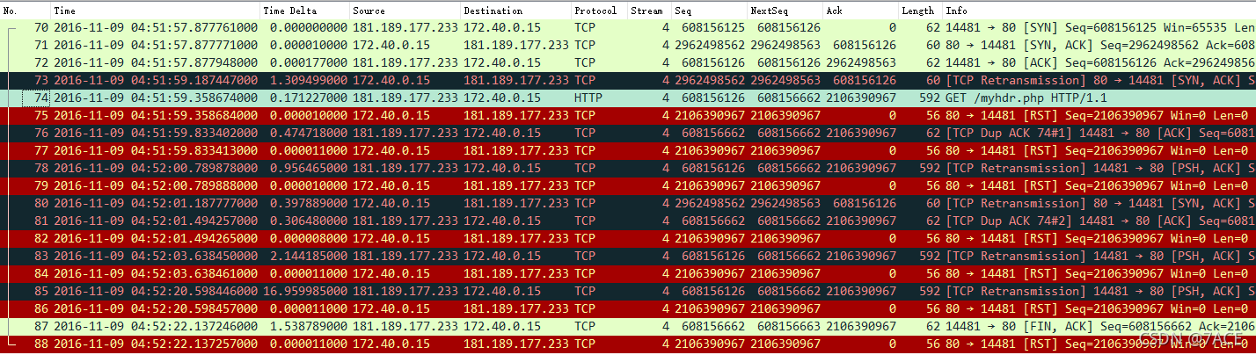Select packet 85 retransmission row
The height and width of the screenshot is (355, 1256).
coord(628,291)
